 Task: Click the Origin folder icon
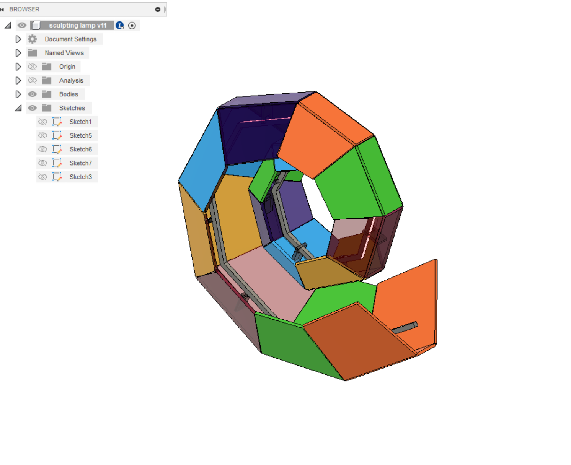coord(46,67)
